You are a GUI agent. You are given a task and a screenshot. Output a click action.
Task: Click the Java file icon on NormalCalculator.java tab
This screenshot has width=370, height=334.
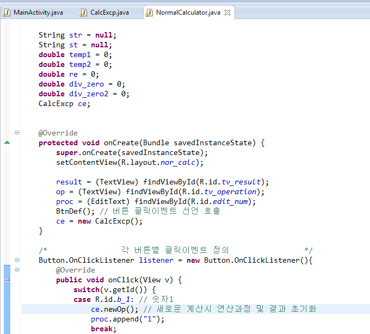pos(149,13)
